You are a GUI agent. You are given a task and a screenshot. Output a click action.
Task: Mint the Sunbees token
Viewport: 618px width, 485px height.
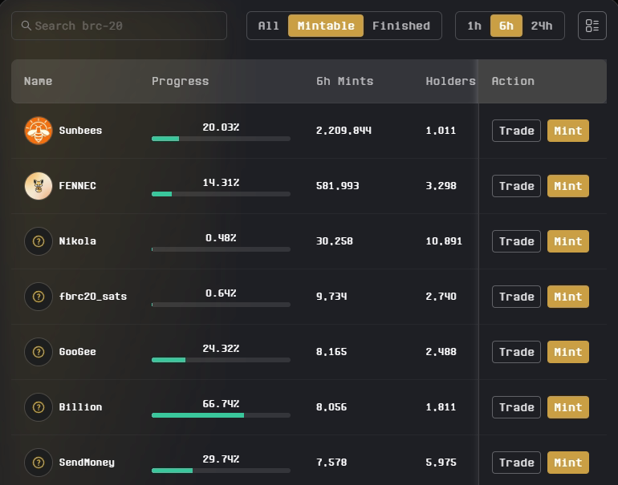tap(568, 131)
